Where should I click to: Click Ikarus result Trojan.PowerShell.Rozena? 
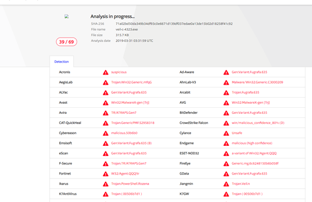[x=130, y=183]
